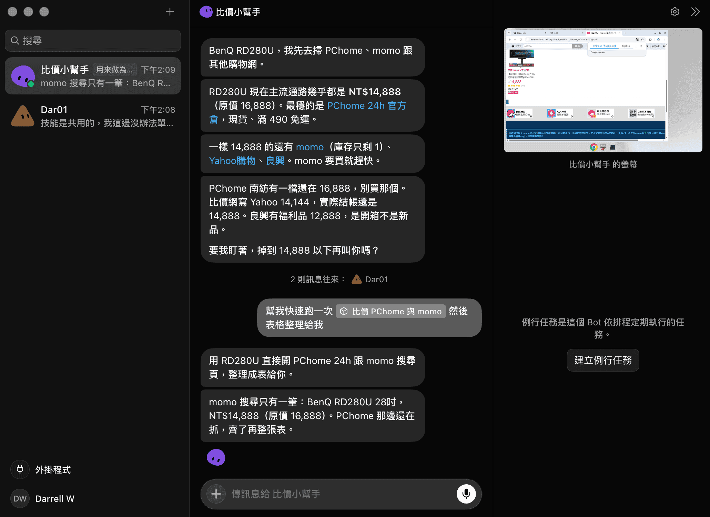Click the purple 比價小幫手 avatar in sidebar
710x517 pixels.
pyautogui.click(x=23, y=76)
